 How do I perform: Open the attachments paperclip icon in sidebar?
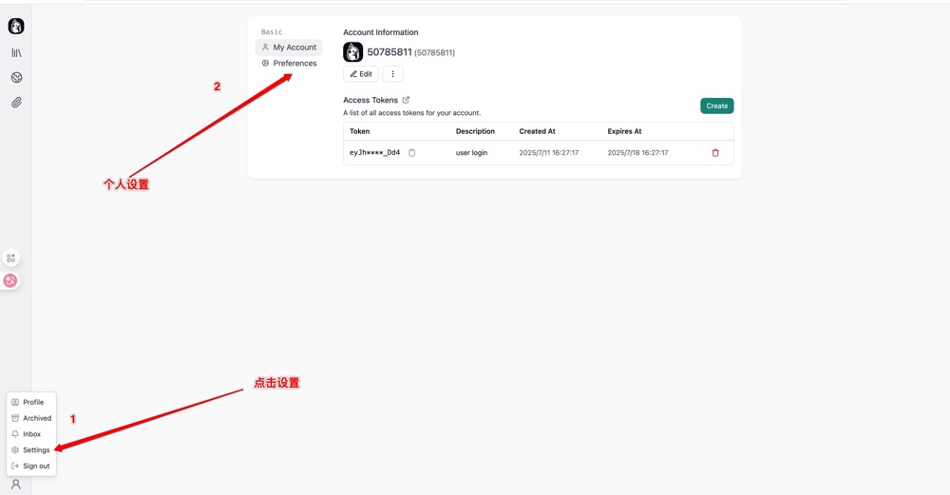pyautogui.click(x=16, y=103)
